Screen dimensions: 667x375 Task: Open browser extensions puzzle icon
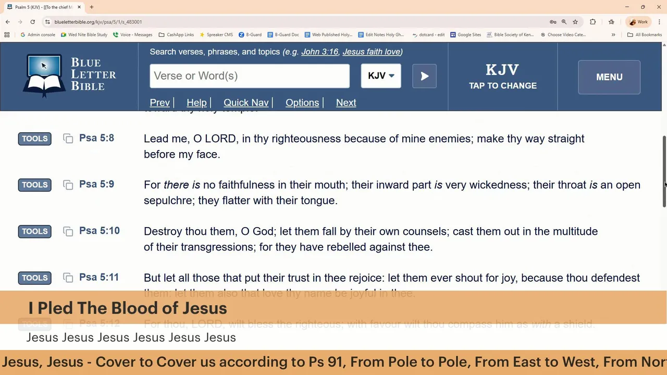click(592, 22)
